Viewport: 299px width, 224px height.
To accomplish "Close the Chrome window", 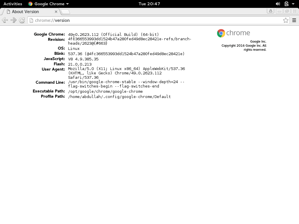I will coord(295,11).
